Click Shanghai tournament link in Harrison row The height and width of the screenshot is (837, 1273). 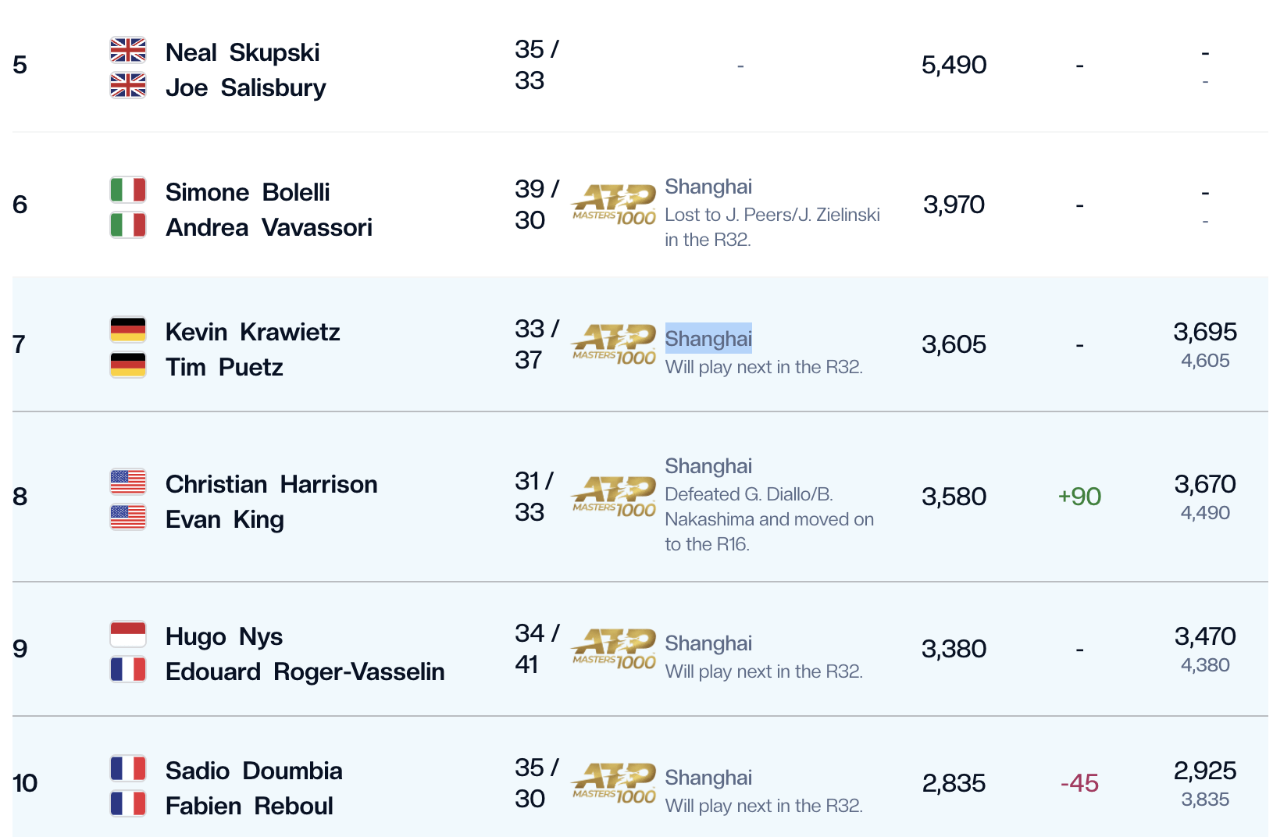point(708,466)
